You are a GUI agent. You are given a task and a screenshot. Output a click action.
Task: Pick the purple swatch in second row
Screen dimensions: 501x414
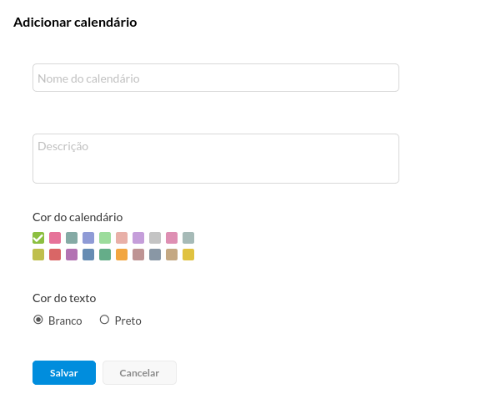click(72, 255)
